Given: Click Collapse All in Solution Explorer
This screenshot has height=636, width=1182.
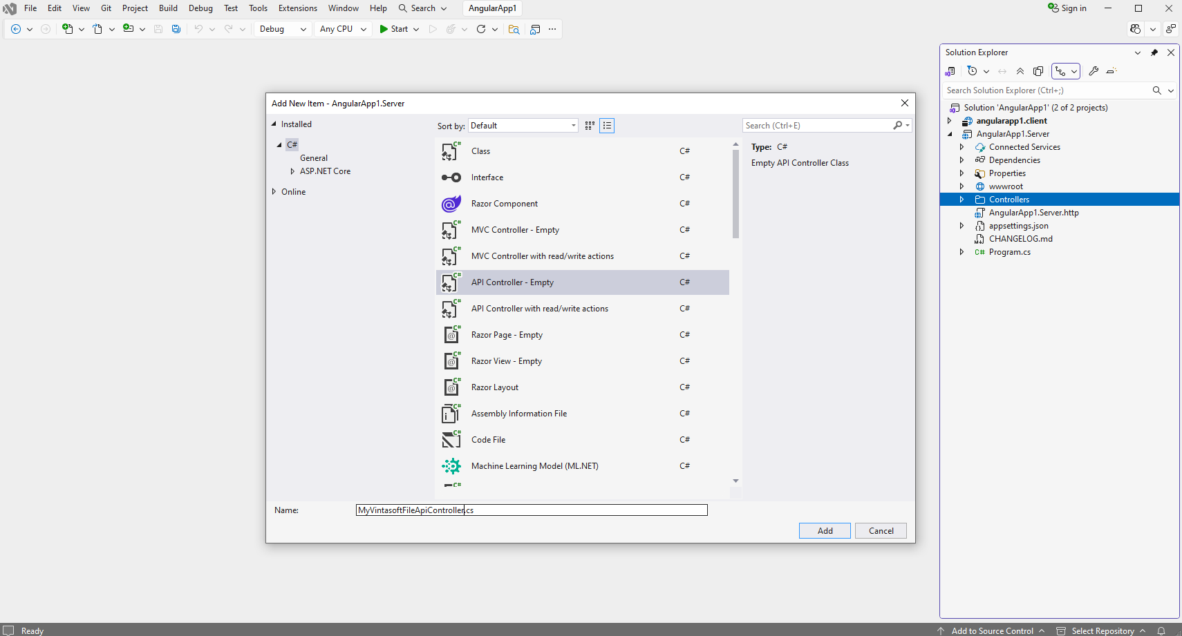Looking at the screenshot, I should (x=1020, y=71).
